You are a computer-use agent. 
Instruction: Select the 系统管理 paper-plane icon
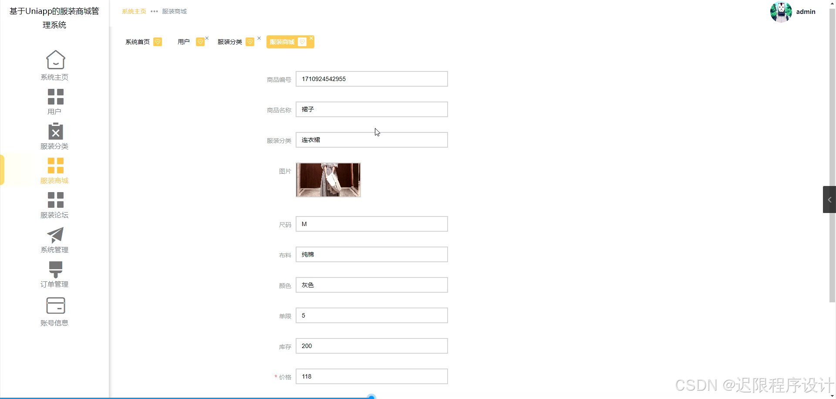[x=54, y=235]
